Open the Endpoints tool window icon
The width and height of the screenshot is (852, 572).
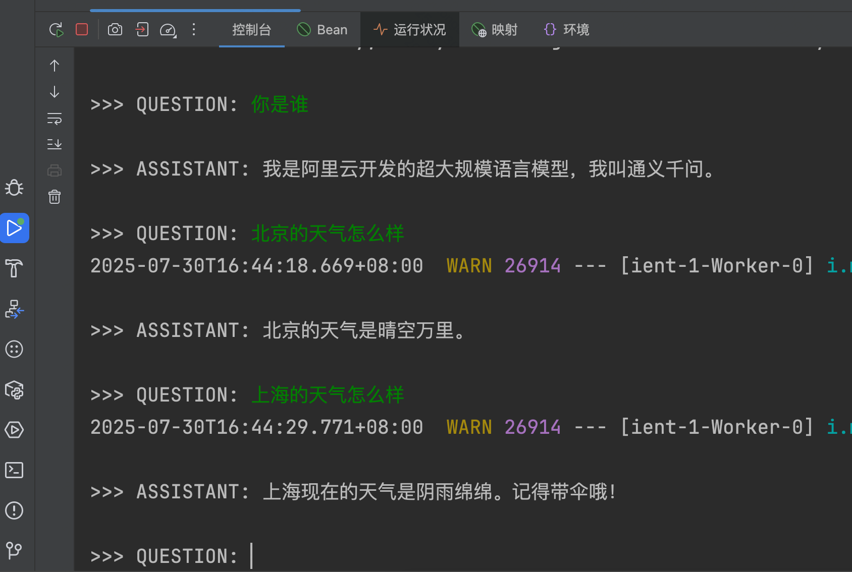tap(14, 309)
